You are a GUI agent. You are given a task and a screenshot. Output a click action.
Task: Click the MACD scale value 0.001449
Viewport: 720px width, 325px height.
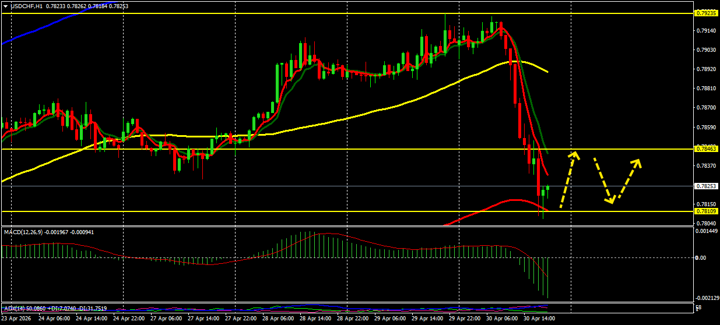pos(707,231)
